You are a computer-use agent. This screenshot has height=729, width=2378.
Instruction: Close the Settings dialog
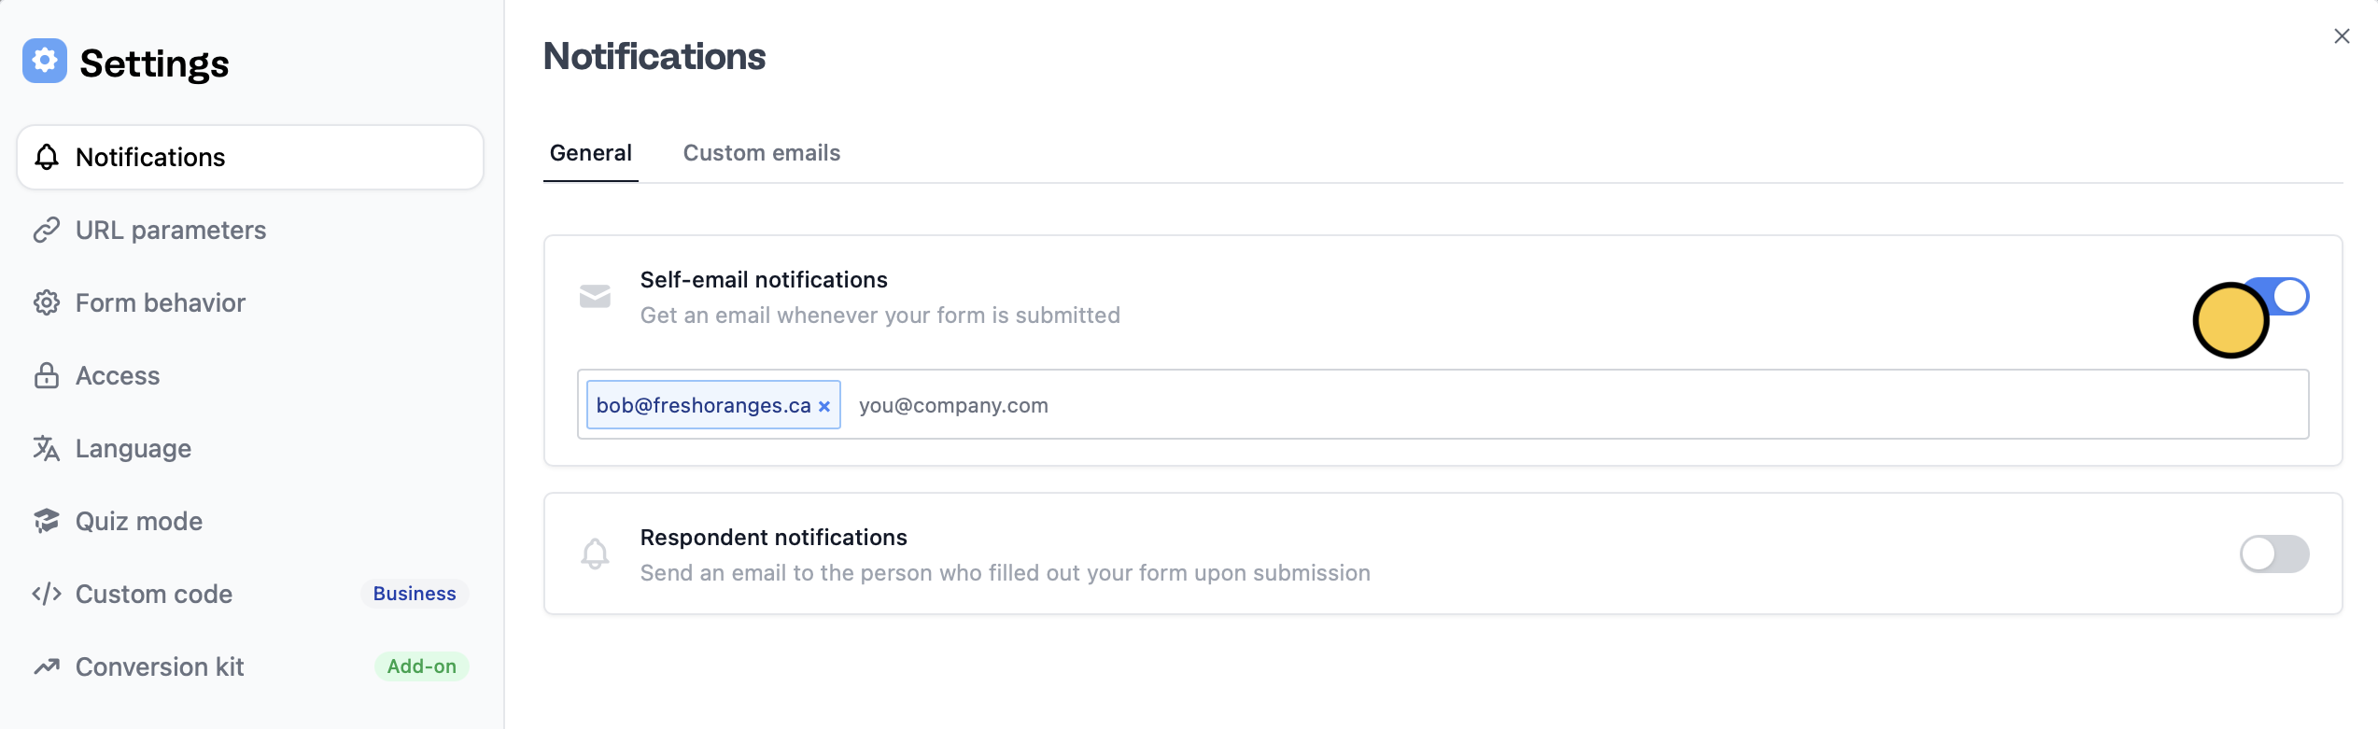point(2342,36)
